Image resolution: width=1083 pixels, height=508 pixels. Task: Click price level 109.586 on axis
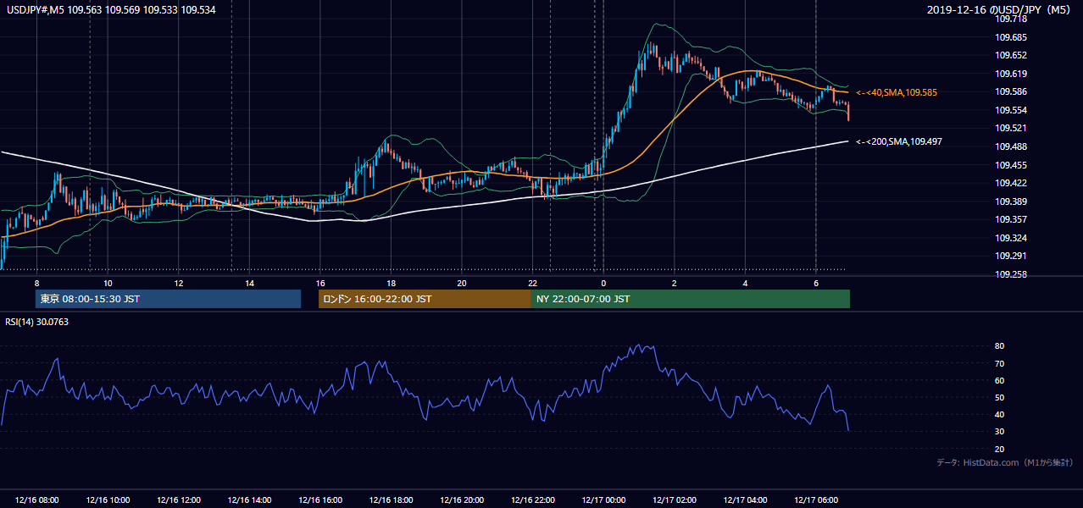(1011, 91)
